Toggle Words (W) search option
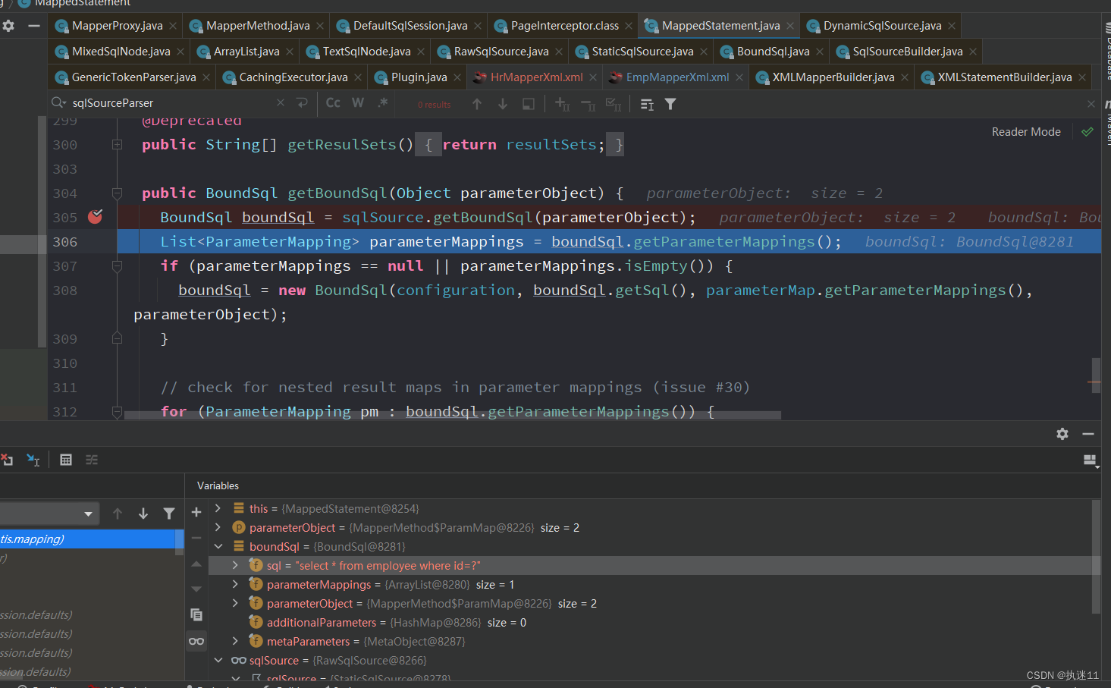Viewport: 1111px width, 688px height. 358,102
